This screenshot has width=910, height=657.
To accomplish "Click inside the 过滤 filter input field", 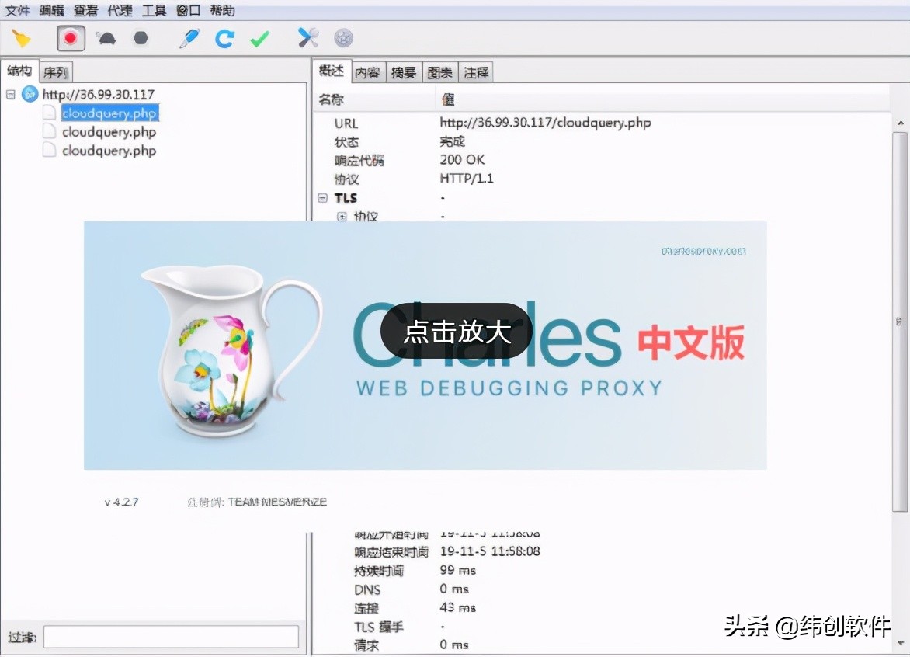I will click(169, 636).
